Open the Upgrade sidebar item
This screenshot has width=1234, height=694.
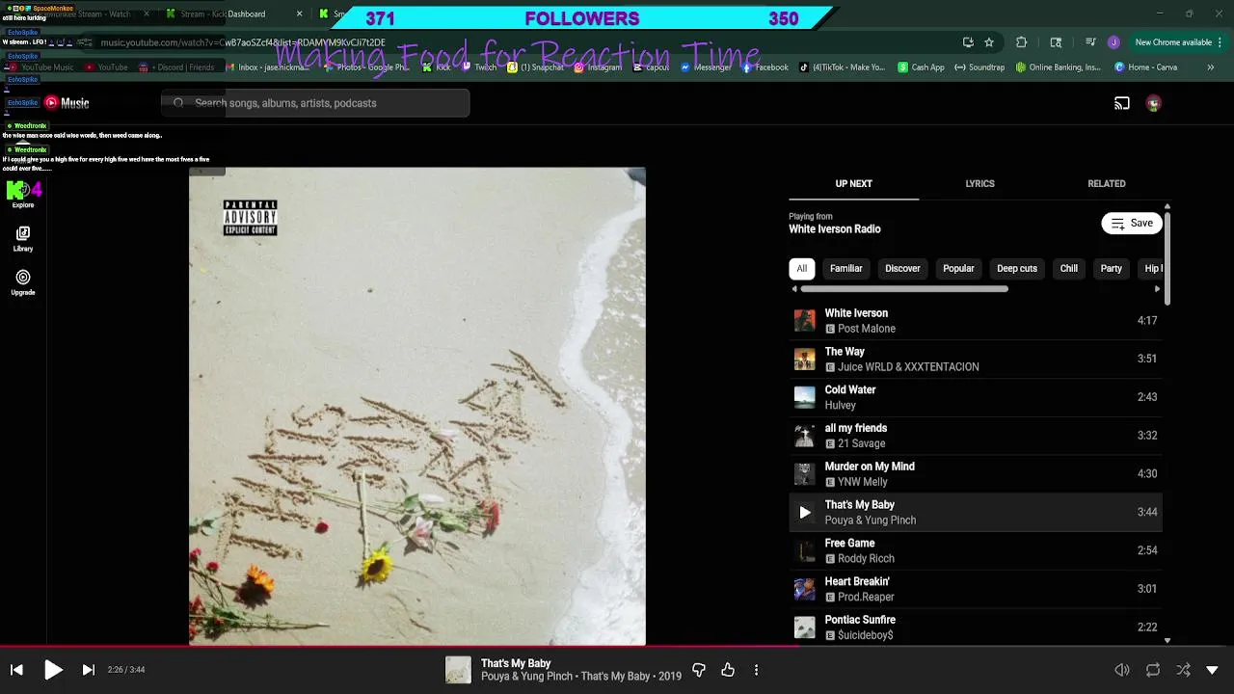[x=23, y=282]
